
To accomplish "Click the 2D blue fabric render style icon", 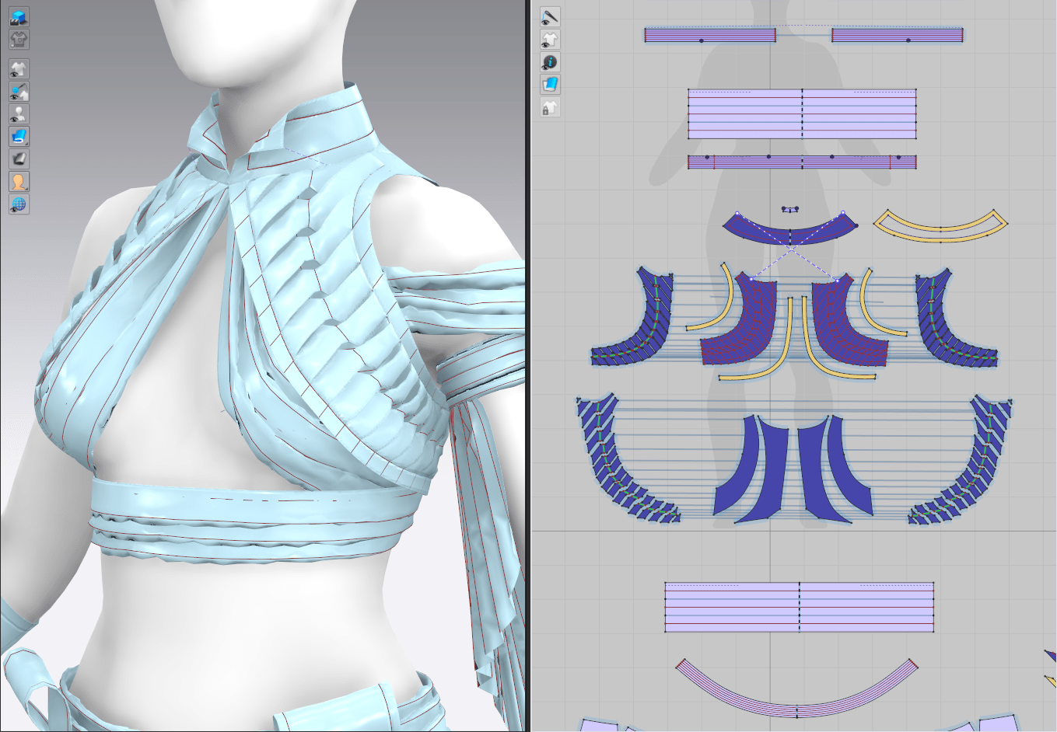I will click(550, 84).
